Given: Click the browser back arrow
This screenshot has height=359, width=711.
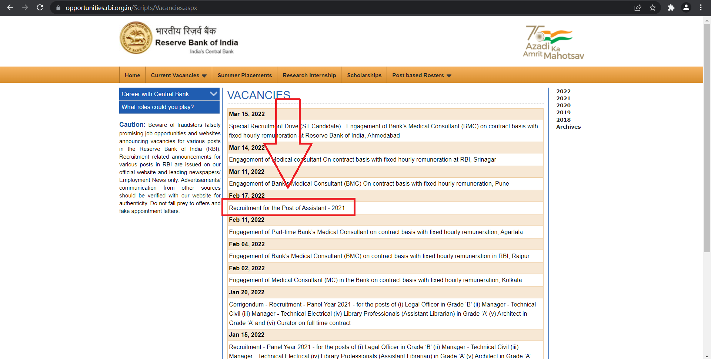Looking at the screenshot, I should [10, 7].
